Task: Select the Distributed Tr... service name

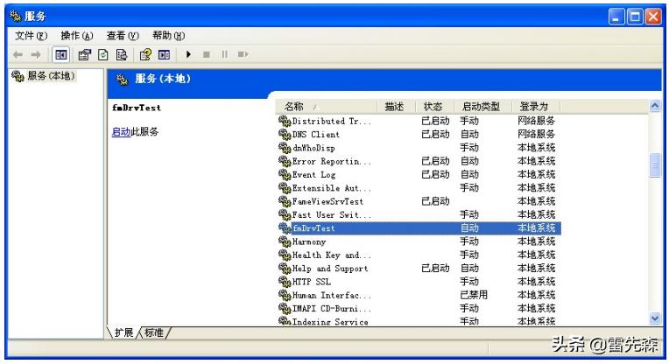Action: tap(332, 121)
